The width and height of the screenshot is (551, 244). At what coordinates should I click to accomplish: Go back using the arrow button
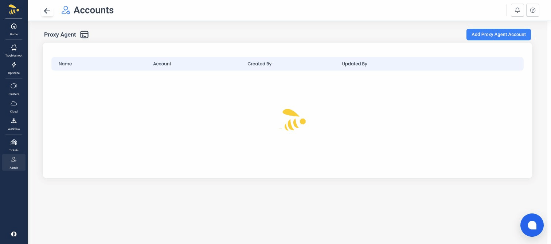(x=47, y=11)
